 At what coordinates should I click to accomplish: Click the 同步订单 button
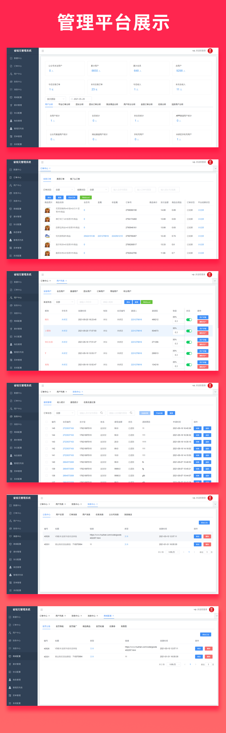(72, 197)
